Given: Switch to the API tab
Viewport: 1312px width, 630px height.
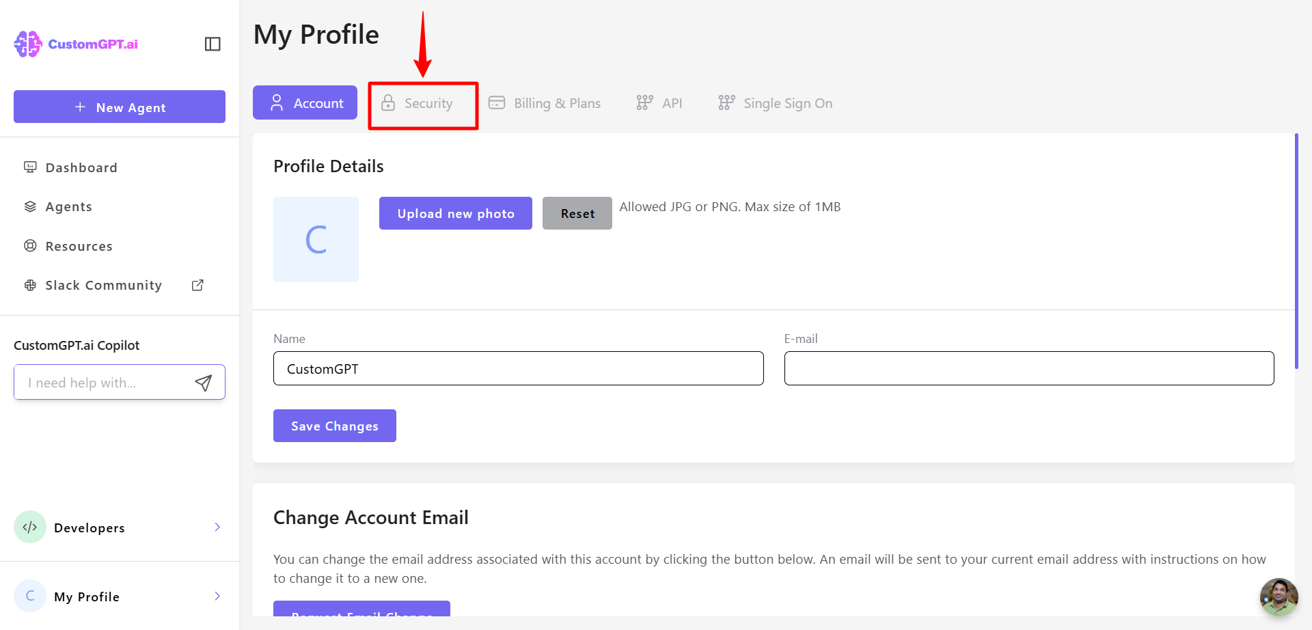Looking at the screenshot, I should pos(659,103).
